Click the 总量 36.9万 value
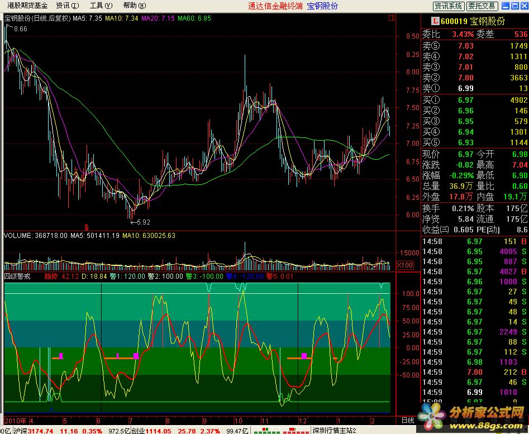 461,186
